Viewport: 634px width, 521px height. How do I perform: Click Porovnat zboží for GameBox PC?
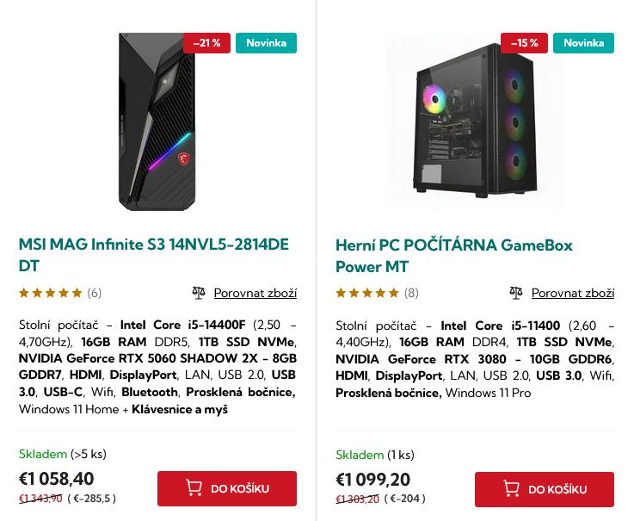tap(572, 293)
